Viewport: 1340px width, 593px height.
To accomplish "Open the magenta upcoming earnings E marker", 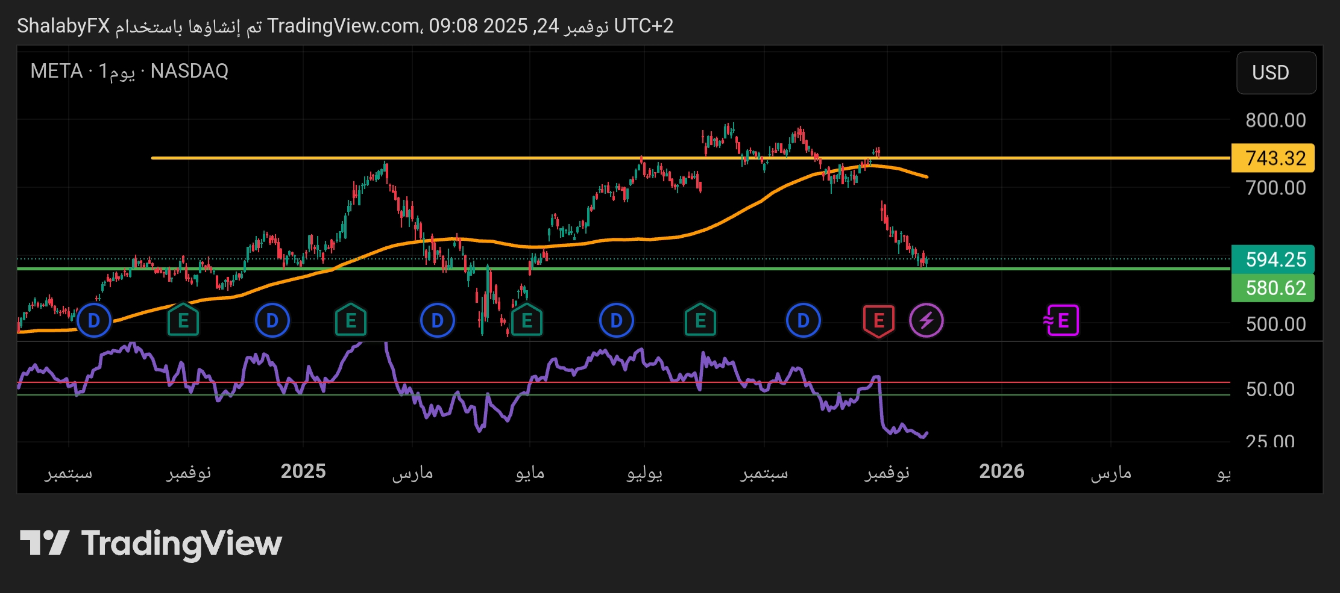I will (1062, 321).
